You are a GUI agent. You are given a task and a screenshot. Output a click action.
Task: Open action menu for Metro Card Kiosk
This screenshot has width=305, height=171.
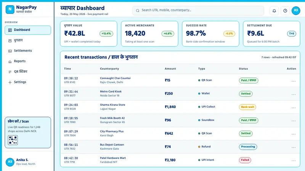click(x=293, y=94)
